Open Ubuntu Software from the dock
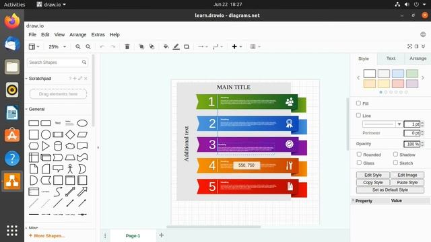Viewport: 431px width, 242px height. [x=12, y=135]
